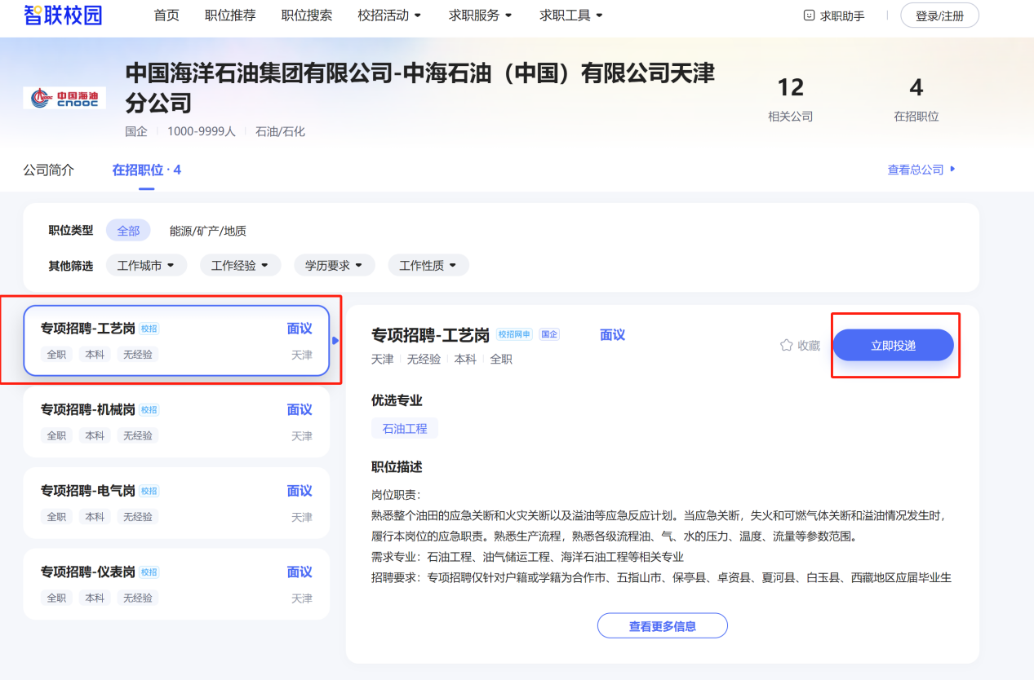Click 查看更多信息 to expand the description
The image size is (1034, 680).
[x=662, y=625]
